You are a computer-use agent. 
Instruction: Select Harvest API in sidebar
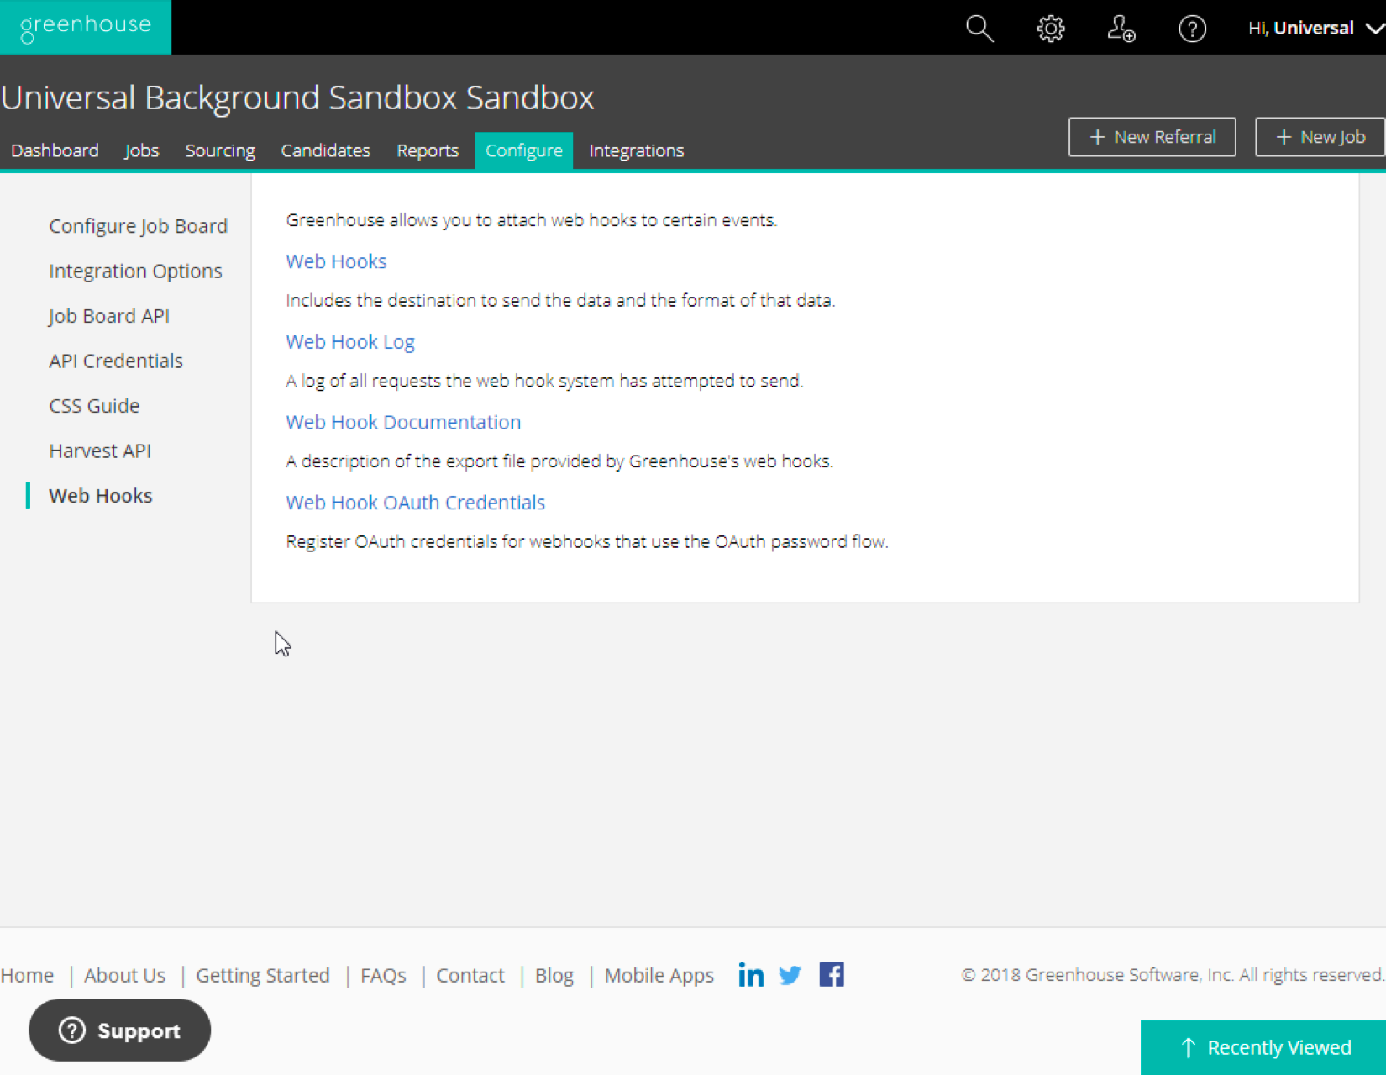pos(100,451)
